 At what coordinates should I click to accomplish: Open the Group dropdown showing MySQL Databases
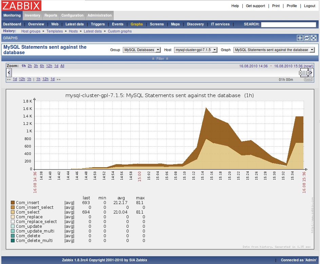point(142,50)
